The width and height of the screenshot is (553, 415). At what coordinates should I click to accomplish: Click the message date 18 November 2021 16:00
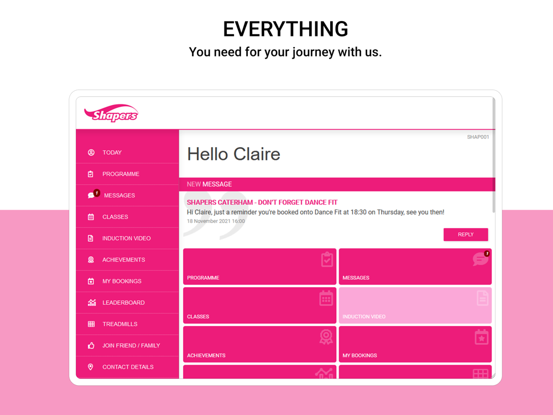point(216,221)
